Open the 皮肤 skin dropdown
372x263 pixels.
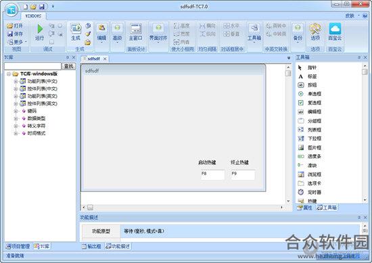tap(352, 16)
